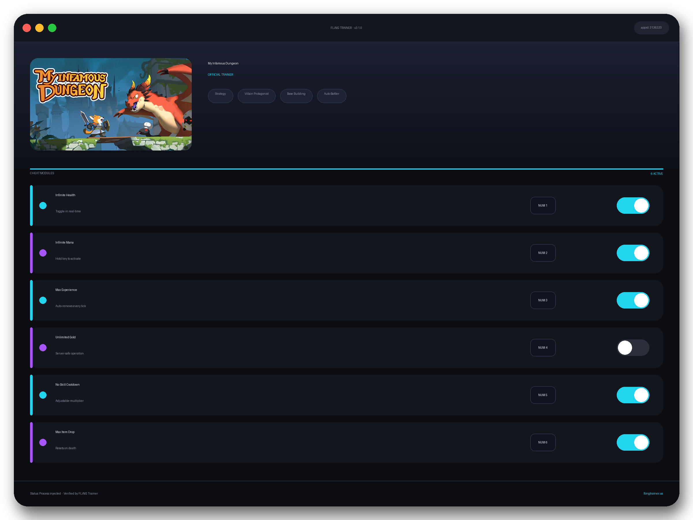Select the Villain Protagonist tag
Image resolution: width=693 pixels, height=520 pixels.
point(257,96)
